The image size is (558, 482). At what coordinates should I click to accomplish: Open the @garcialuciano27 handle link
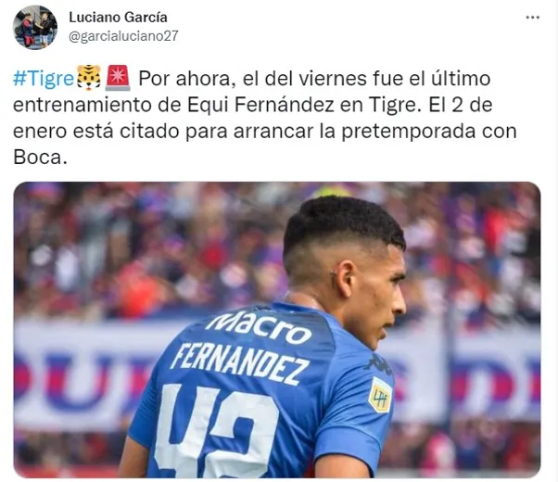click(123, 36)
